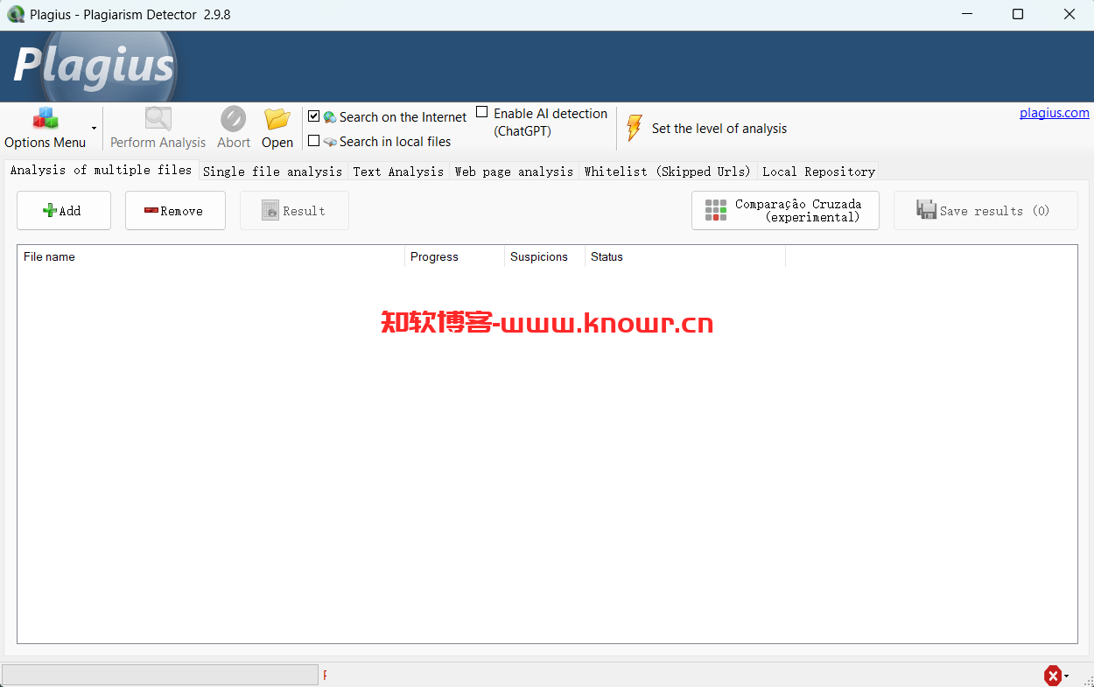Select the Analysis of multiple files tab
The width and height of the screenshot is (1094, 687).
point(101,171)
